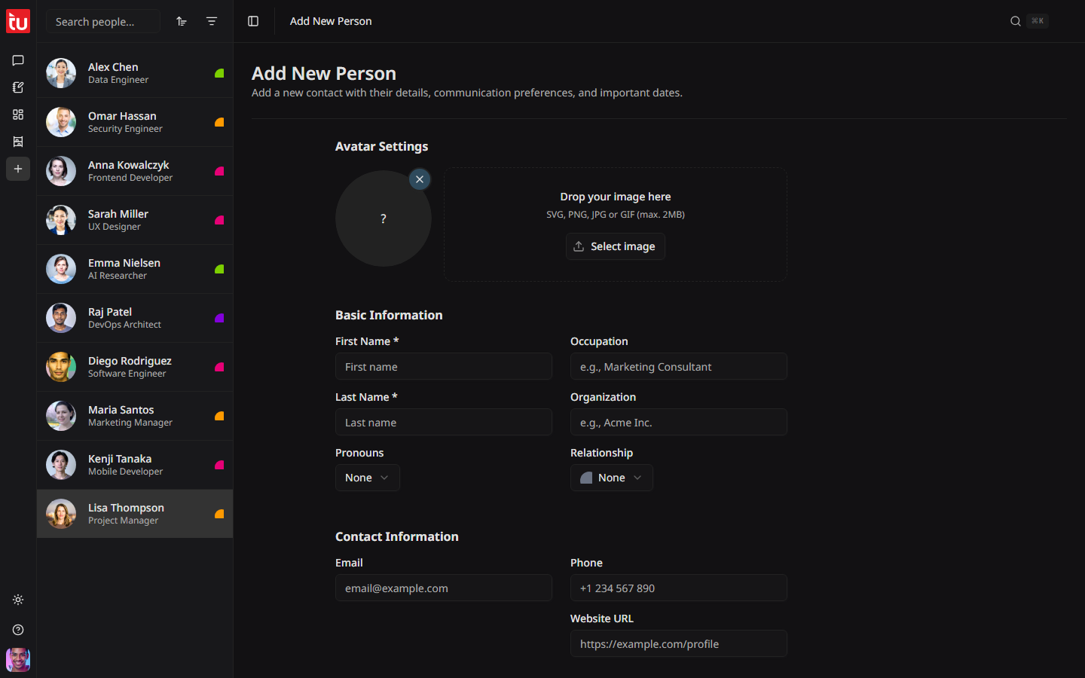Select Sarah Miller in the people list
The image size is (1085, 678).
tap(135, 220)
